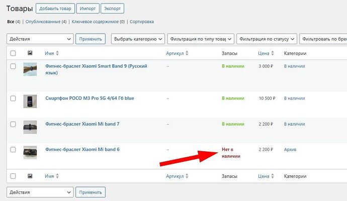This screenshot has width=347, height=201.
Task: Select the Mi band 6 row checkbox
Action: click(13, 149)
